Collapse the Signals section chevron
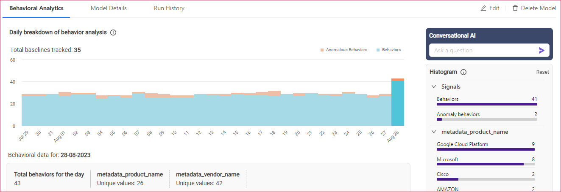561x192 pixels. (x=434, y=87)
